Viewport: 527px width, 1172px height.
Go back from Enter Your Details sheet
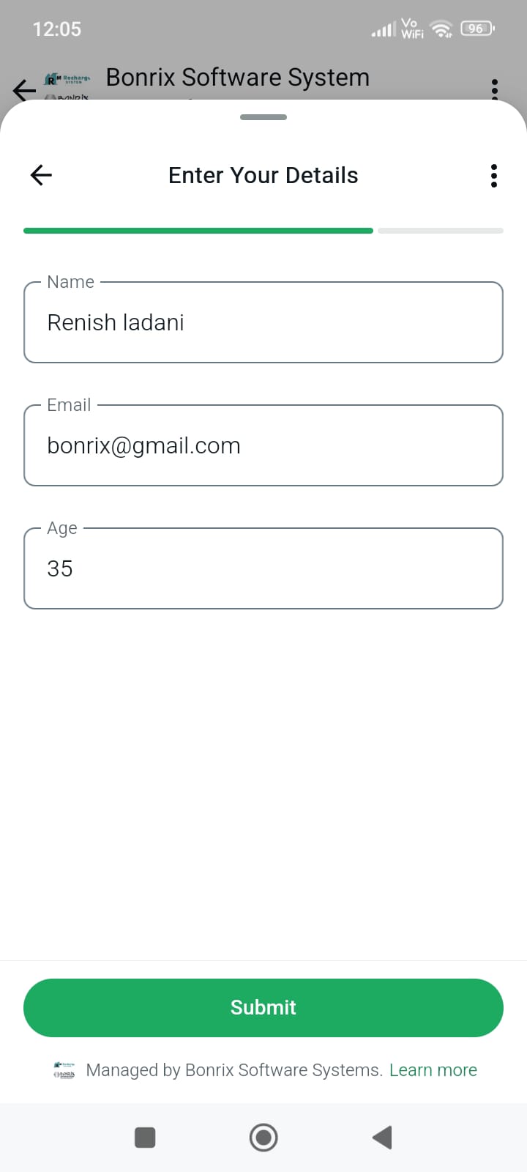(x=41, y=175)
